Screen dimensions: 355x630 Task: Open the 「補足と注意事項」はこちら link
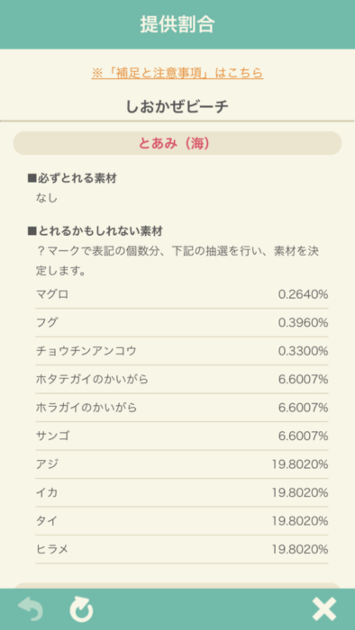177,73
